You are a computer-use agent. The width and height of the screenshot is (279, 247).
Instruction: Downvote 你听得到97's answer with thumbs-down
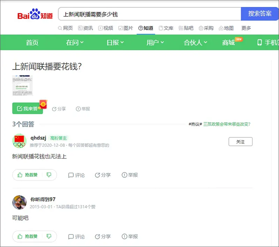click(49, 236)
